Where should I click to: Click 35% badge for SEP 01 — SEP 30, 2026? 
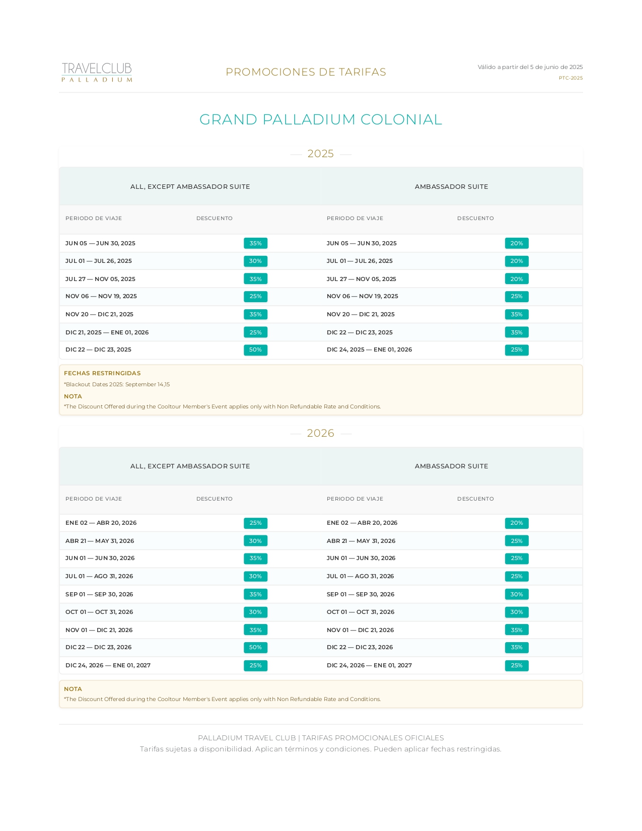tap(255, 594)
